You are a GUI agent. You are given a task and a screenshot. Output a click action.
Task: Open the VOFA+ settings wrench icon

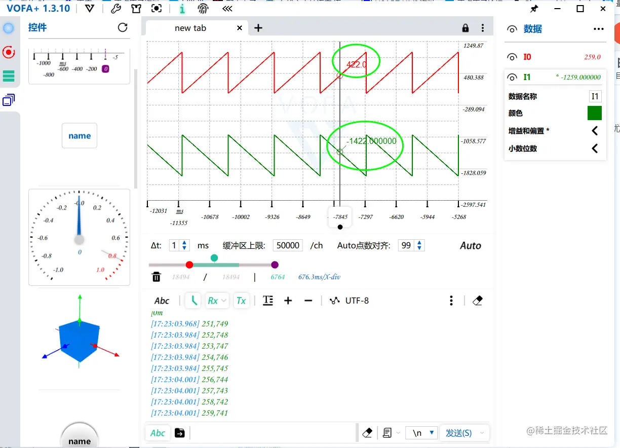tap(114, 8)
